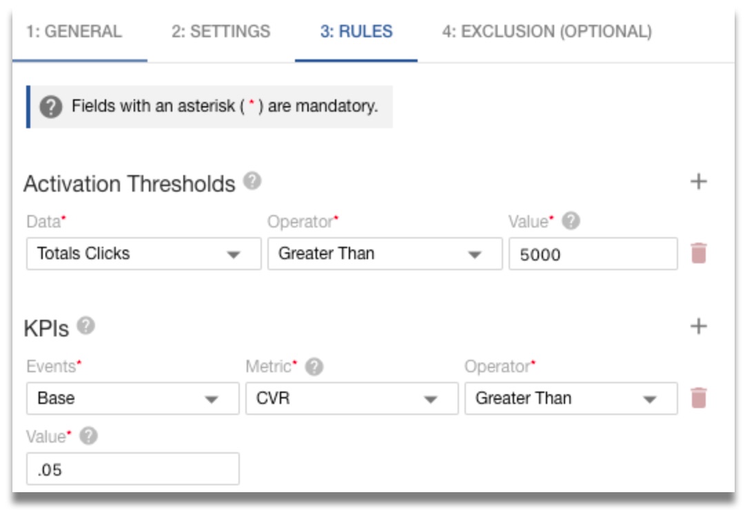The width and height of the screenshot is (745, 517).
Task: Open the threshold Greater Than operator dropdown
Action: (x=385, y=254)
